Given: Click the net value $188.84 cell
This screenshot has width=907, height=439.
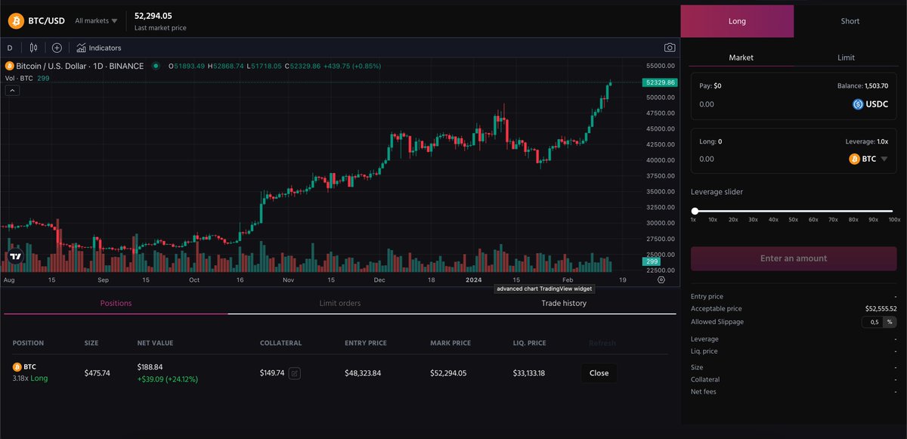Looking at the screenshot, I should [150, 366].
